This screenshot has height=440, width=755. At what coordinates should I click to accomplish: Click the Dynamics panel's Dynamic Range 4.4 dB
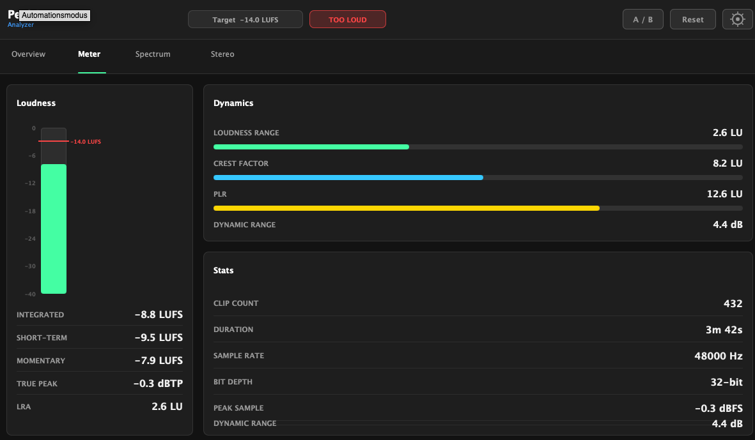pyautogui.click(x=728, y=225)
